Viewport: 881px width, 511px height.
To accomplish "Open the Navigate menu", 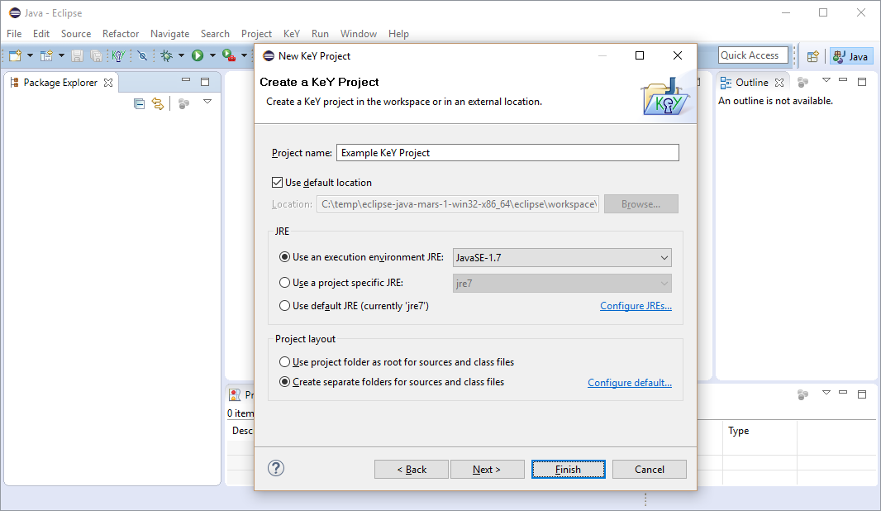I will 169,34.
